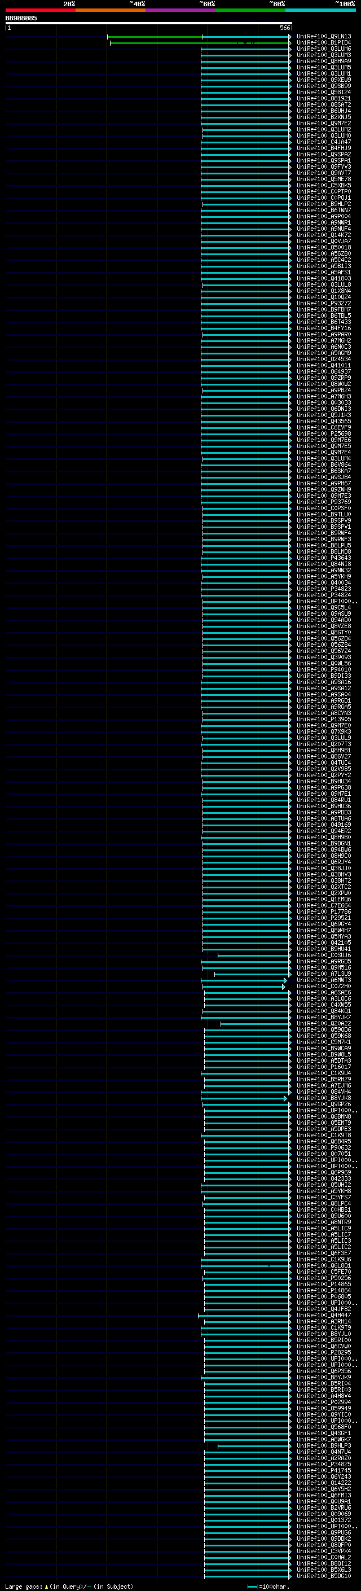Open entry UniRef100_Q9U600
Viewport: 361px width, 1591px height.
click(x=323, y=1216)
